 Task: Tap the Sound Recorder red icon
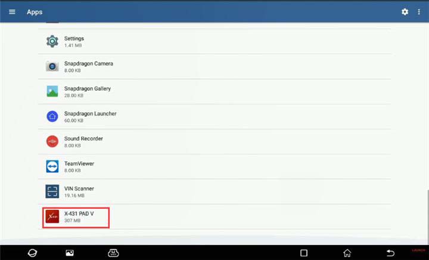coord(52,141)
